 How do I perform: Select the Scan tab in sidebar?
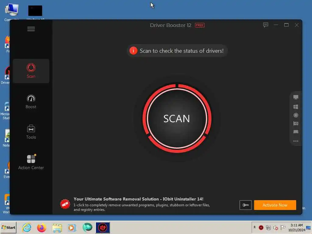click(x=31, y=71)
